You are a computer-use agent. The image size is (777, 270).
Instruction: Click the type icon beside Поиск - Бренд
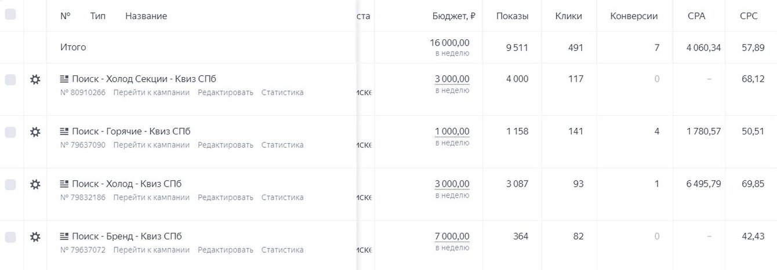64,236
